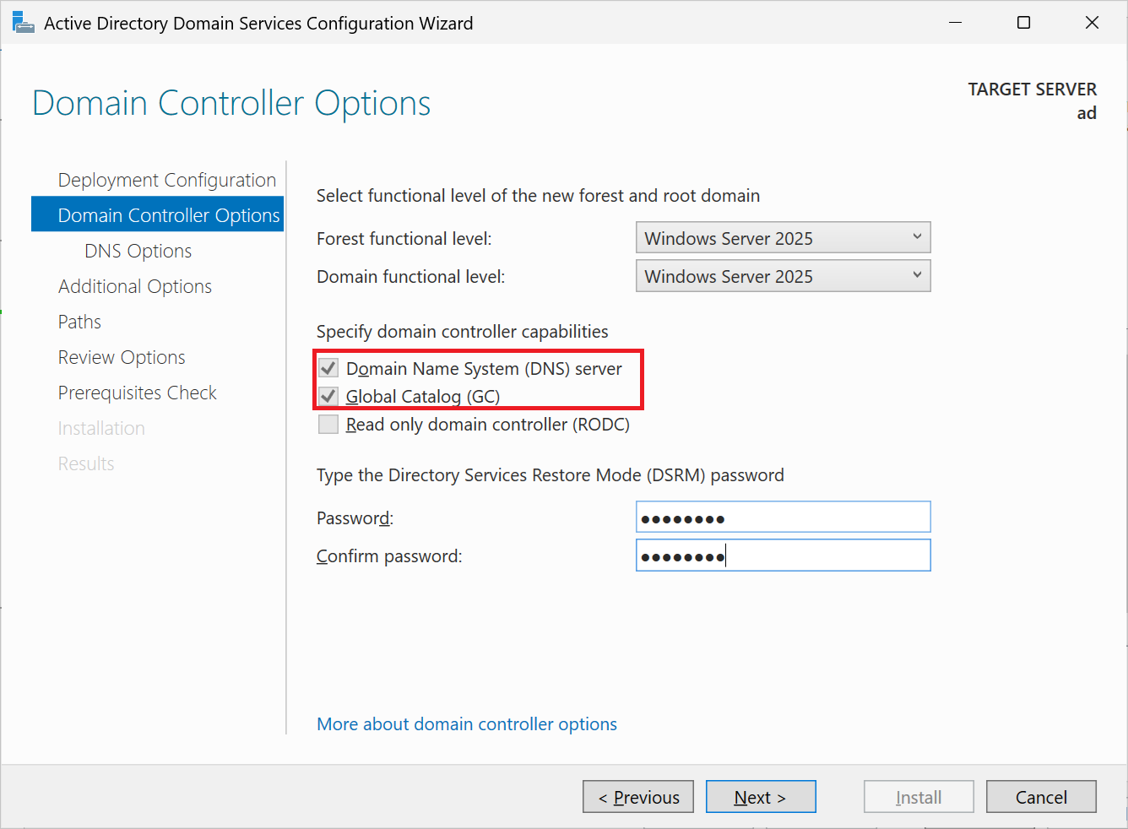Focus the DSRM Password field
The height and width of the screenshot is (829, 1128).
783,517
